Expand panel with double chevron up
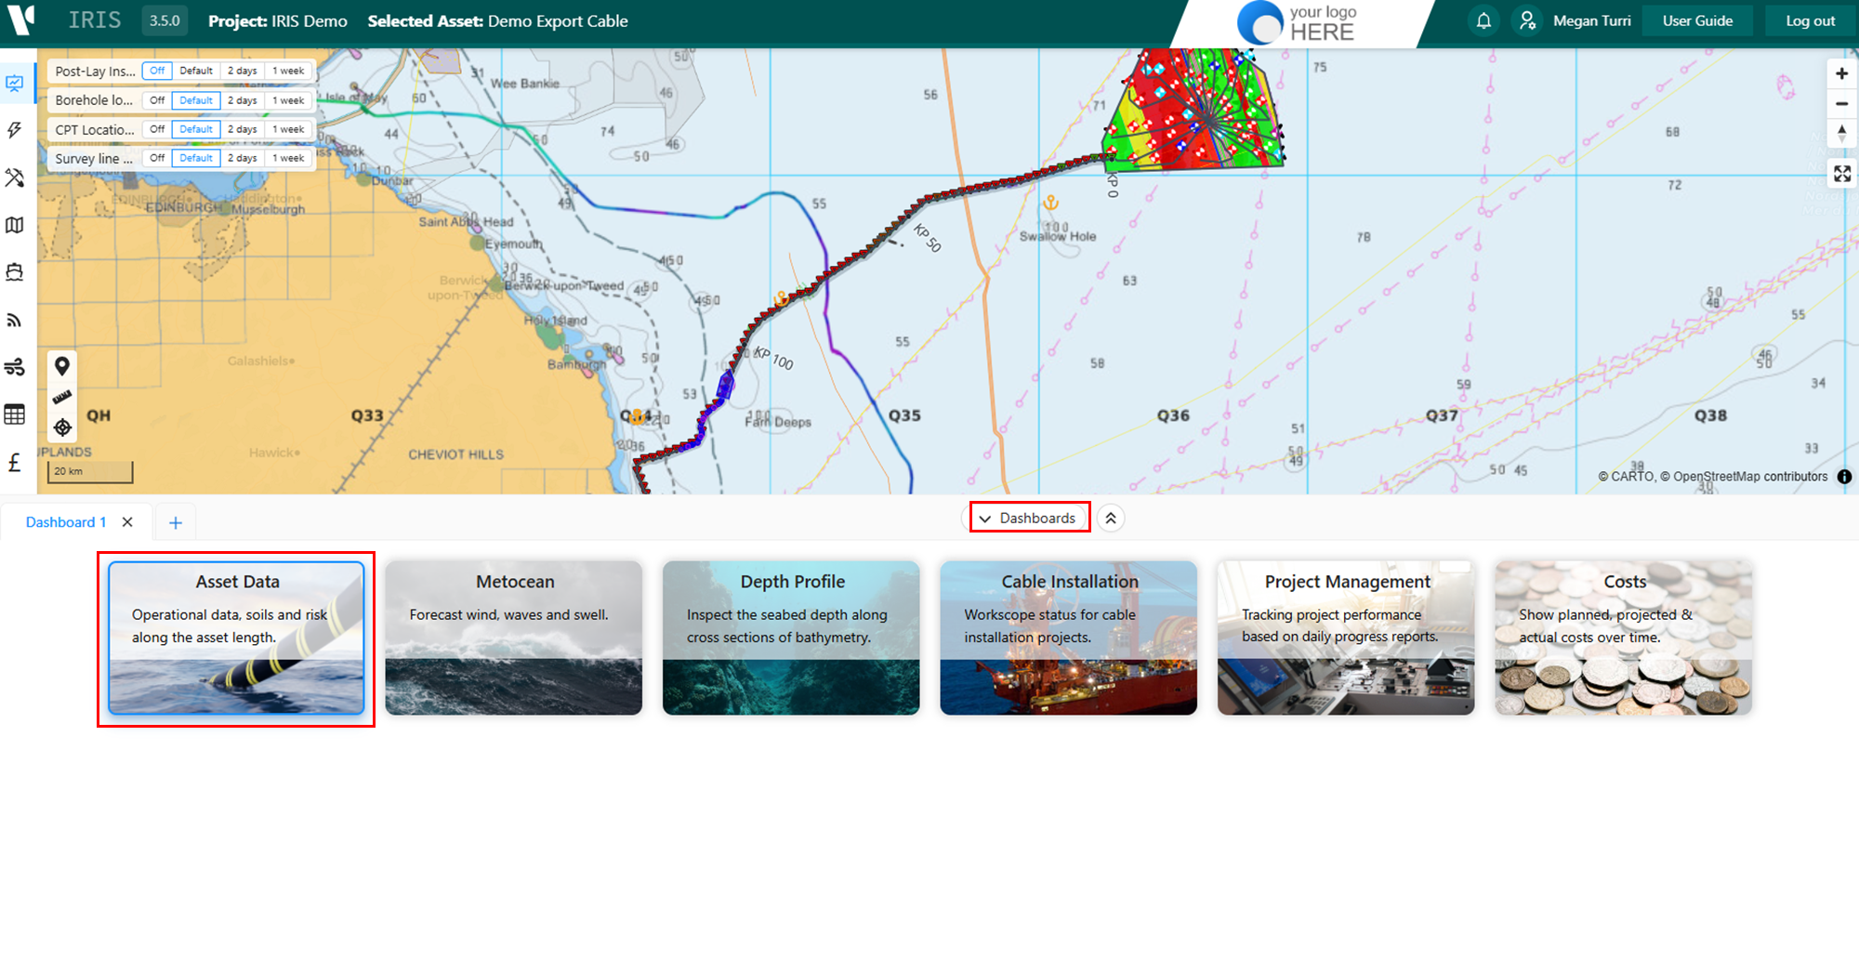 point(1111,518)
